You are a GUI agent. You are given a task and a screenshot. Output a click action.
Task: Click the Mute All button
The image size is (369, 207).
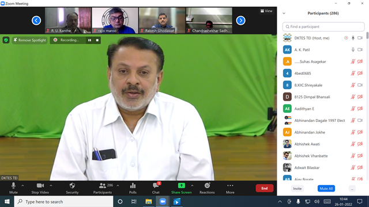[x=326, y=189]
